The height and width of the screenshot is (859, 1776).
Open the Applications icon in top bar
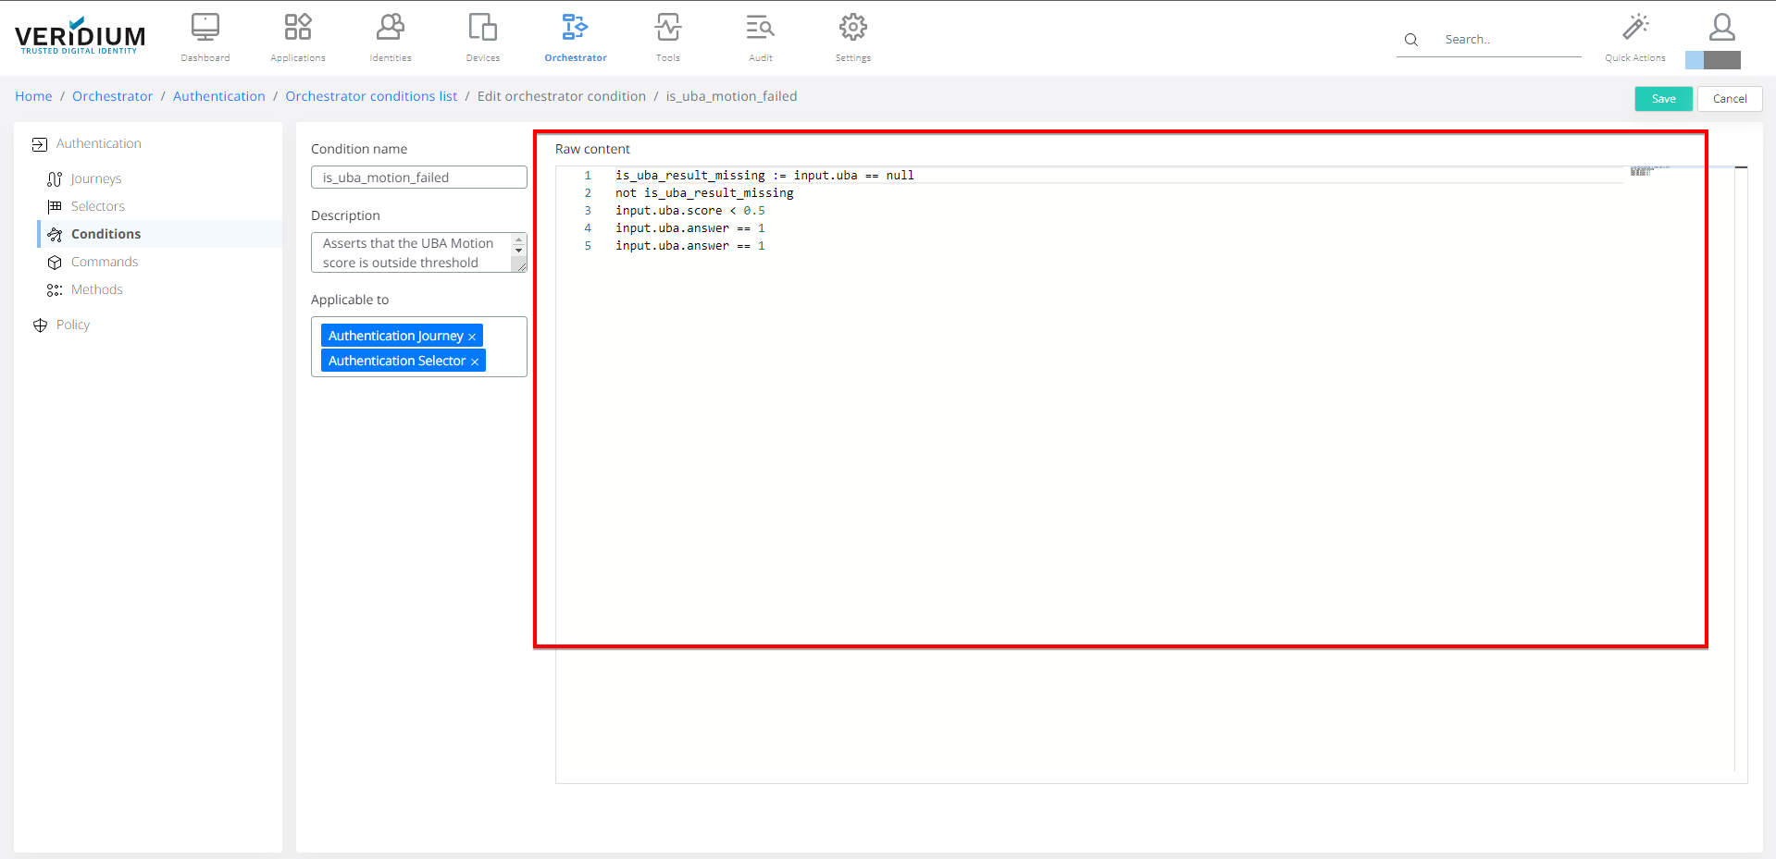tap(297, 28)
